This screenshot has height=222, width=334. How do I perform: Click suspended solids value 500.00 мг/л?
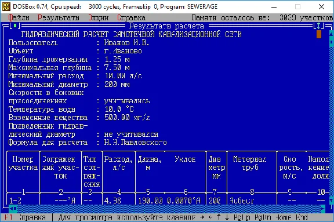click(127, 118)
